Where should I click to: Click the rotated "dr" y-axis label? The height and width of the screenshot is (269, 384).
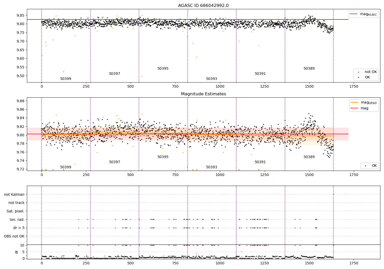(x=17, y=252)
